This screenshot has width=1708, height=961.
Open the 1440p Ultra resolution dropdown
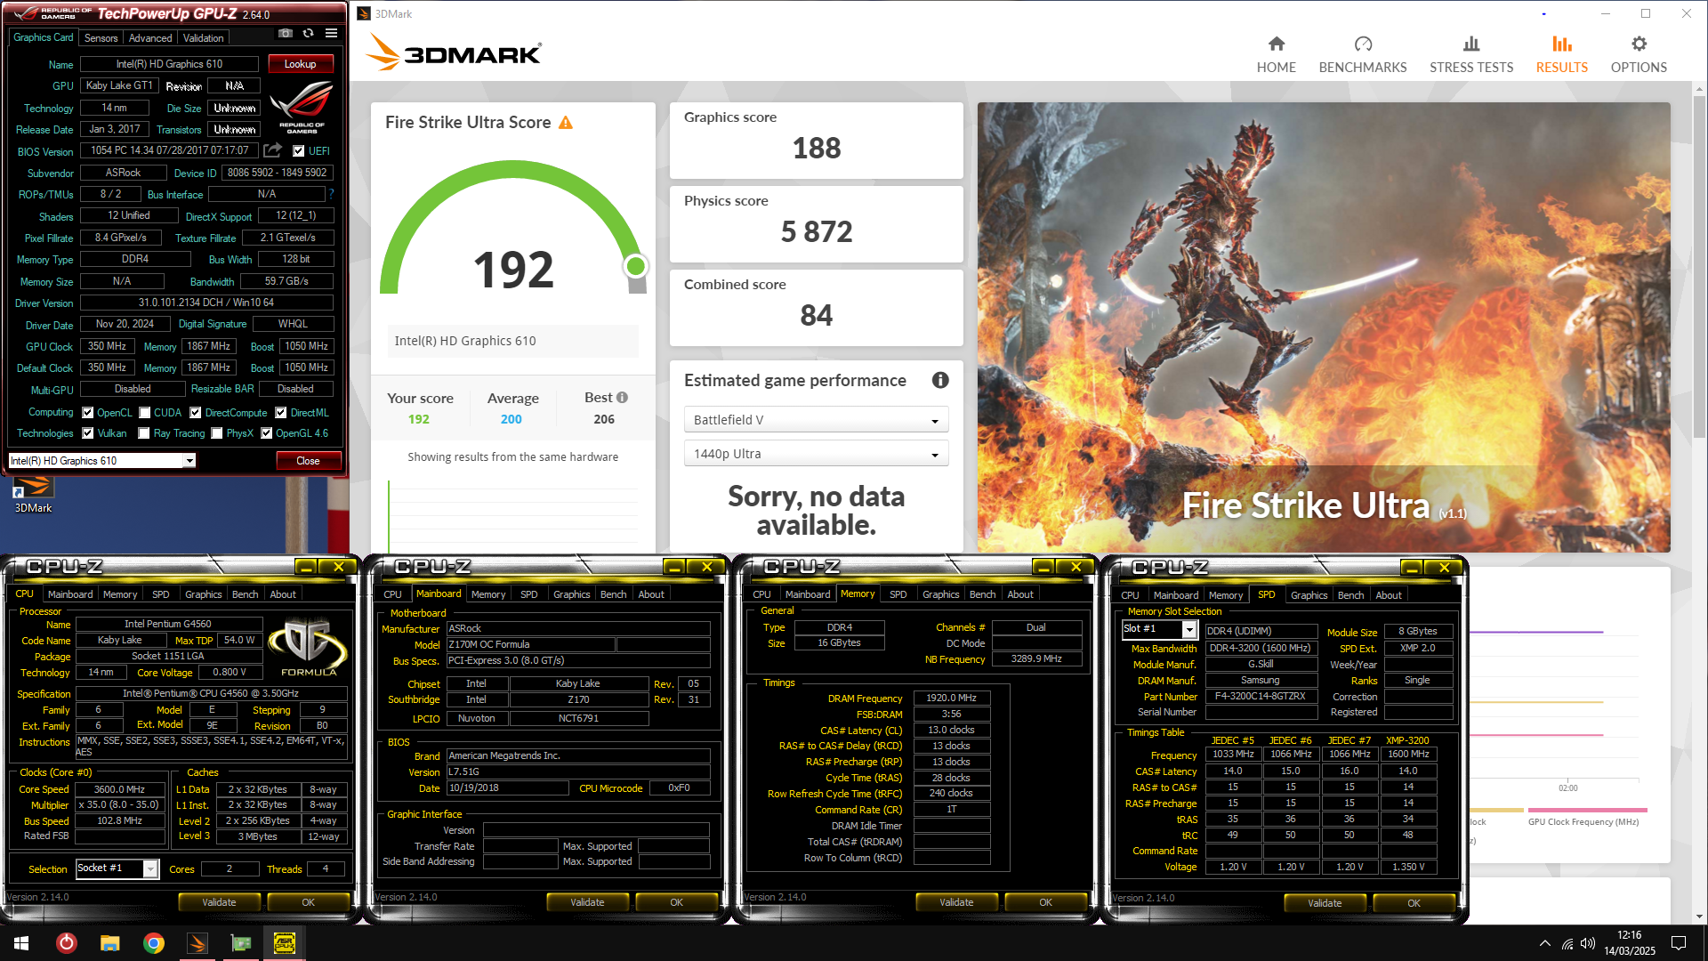[816, 454]
